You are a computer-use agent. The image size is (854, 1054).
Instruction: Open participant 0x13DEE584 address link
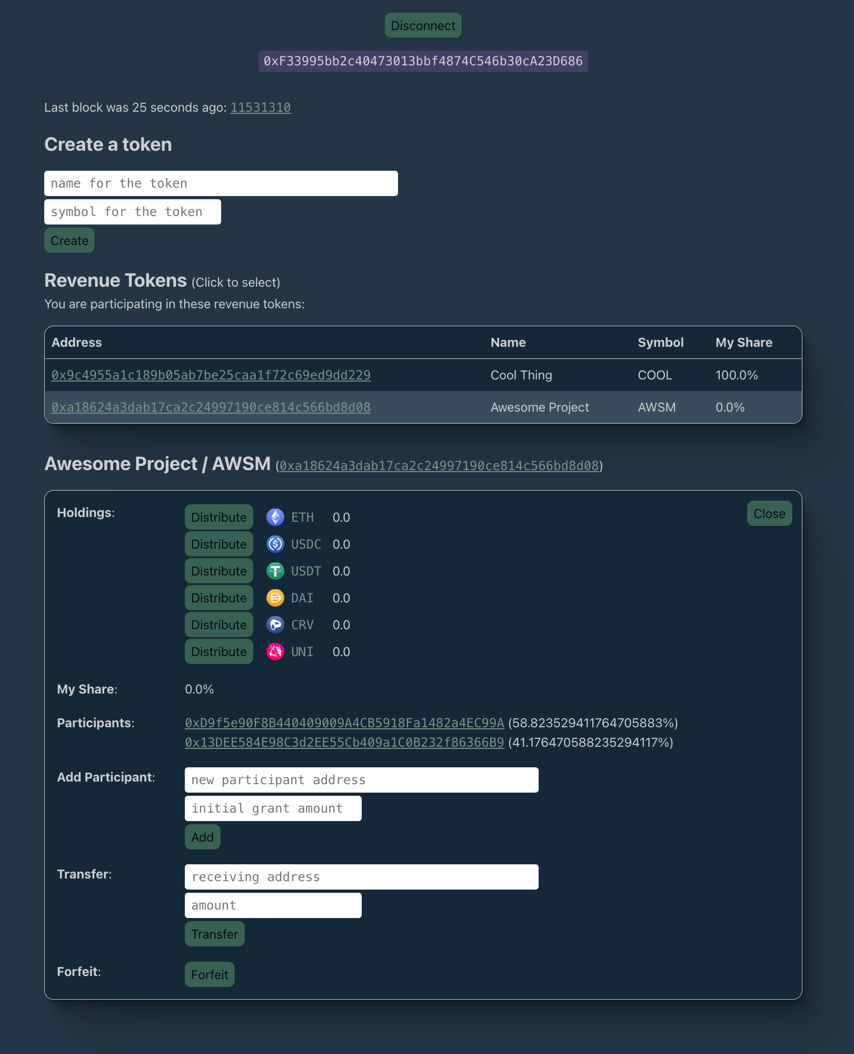tap(344, 743)
